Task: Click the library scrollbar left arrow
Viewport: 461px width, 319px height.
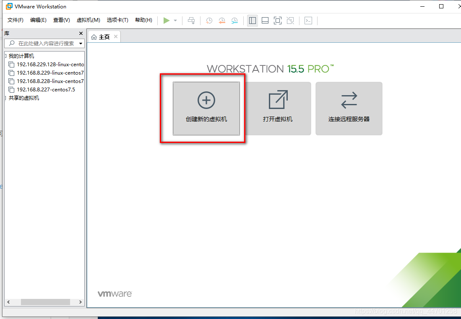Action: coord(8,302)
